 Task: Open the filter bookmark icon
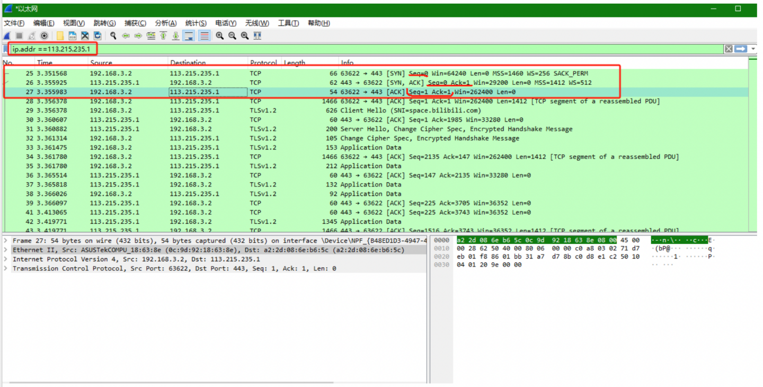[6, 49]
